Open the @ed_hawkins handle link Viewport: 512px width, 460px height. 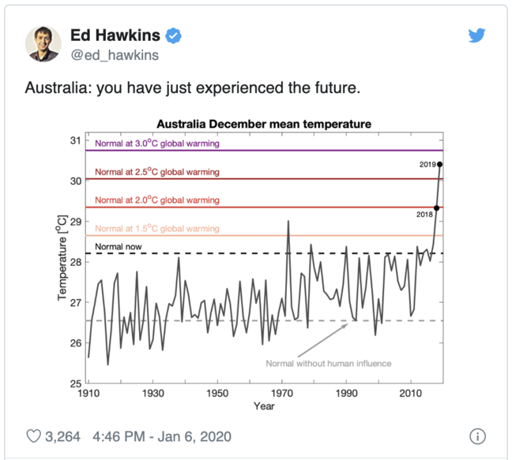click(x=115, y=55)
